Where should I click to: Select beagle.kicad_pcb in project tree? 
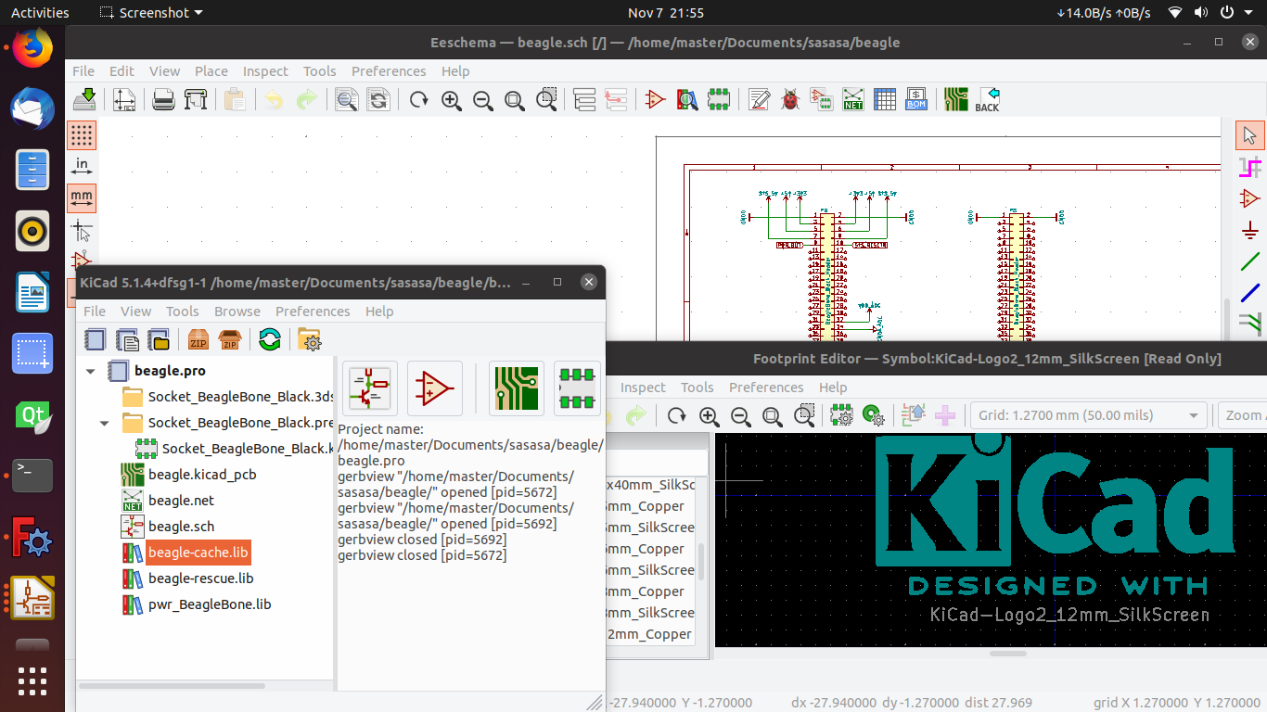pyautogui.click(x=202, y=475)
